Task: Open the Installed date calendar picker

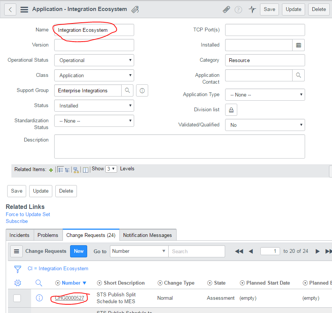Action: (298, 45)
